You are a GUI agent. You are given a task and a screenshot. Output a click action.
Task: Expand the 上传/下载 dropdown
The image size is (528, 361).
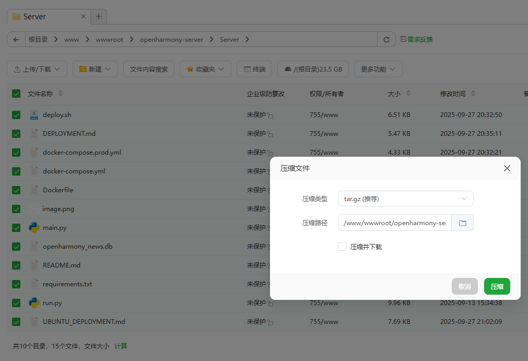point(37,69)
